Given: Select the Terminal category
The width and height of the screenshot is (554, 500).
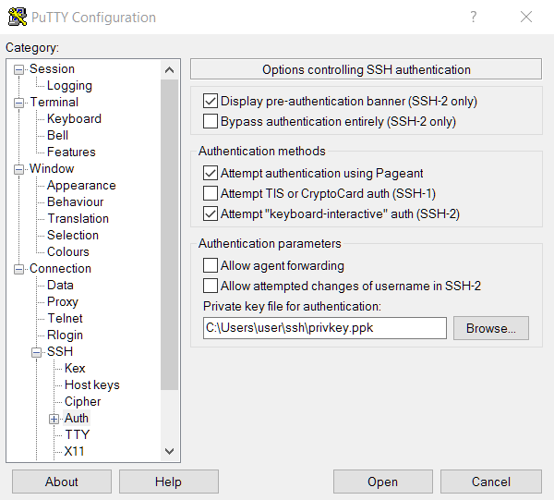Looking at the screenshot, I should click(x=54, y=102).
